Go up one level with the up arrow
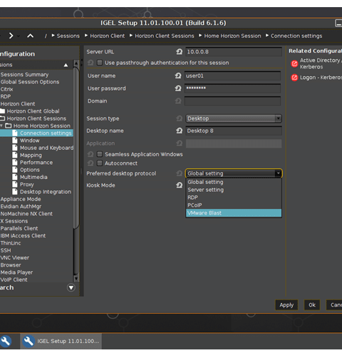Screen dimensions: 342x353 [30, 36]
